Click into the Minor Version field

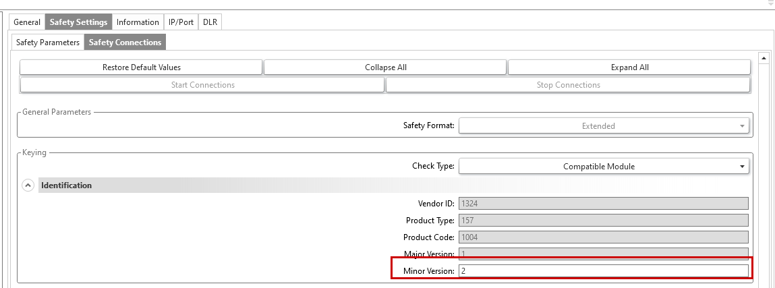tap(603, 271)
